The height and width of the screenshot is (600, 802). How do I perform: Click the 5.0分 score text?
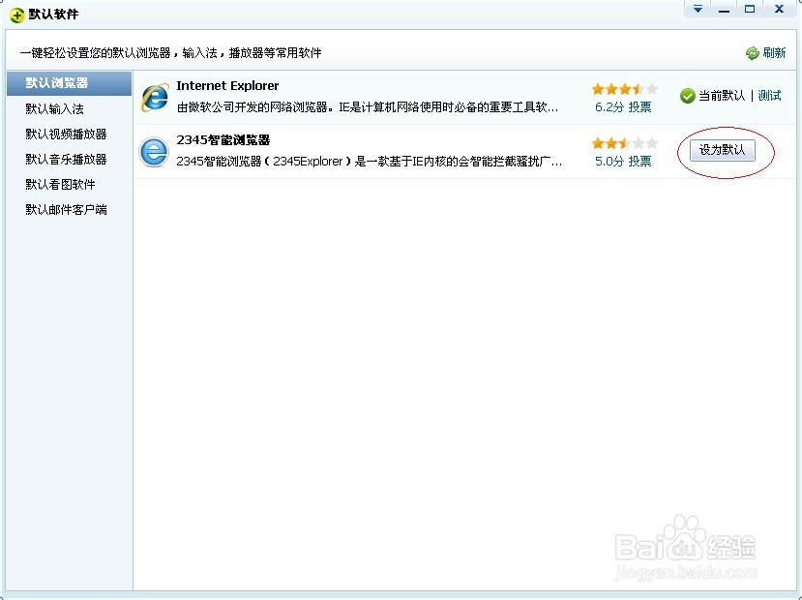[609, 162]
